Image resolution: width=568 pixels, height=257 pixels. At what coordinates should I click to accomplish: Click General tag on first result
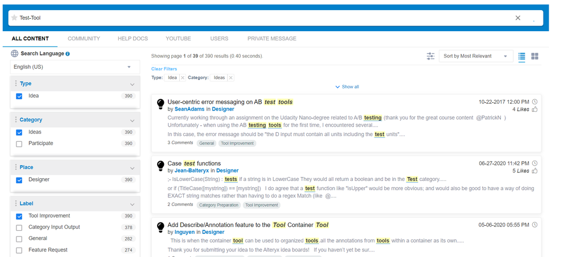click(x=207, y=144)
